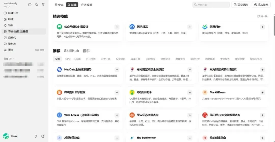Collapse the 任务 (3) list chevron
This screenshot has width=275, height=142.
(14, 59)
